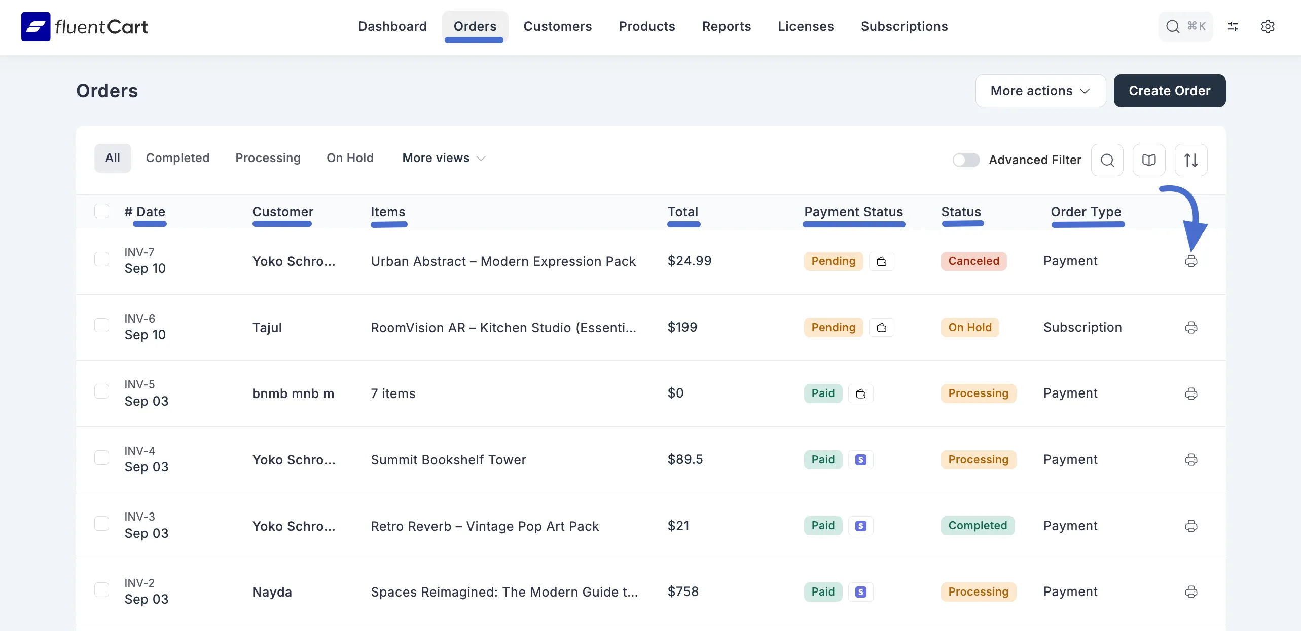Open the Subscriptions menu item
Image resolution: width=1301 pixels, height=631 pixels.
(904, 26)
